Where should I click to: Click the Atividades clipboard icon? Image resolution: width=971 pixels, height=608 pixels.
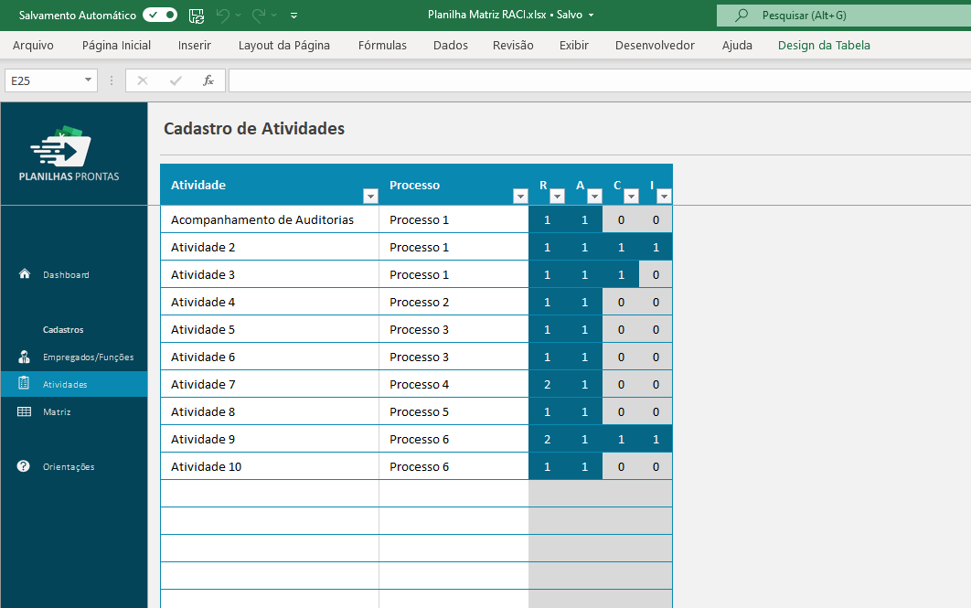click(x=22, y=384)
